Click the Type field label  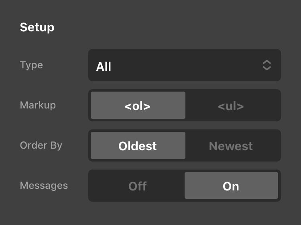(31, 65)
